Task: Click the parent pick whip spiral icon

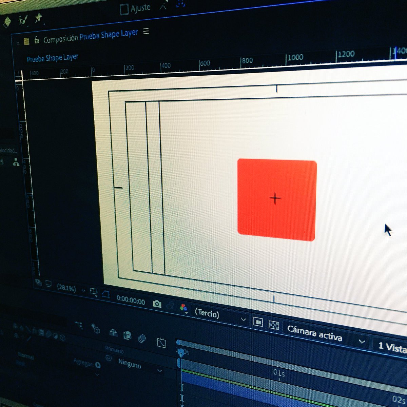Action: (109, 358)
